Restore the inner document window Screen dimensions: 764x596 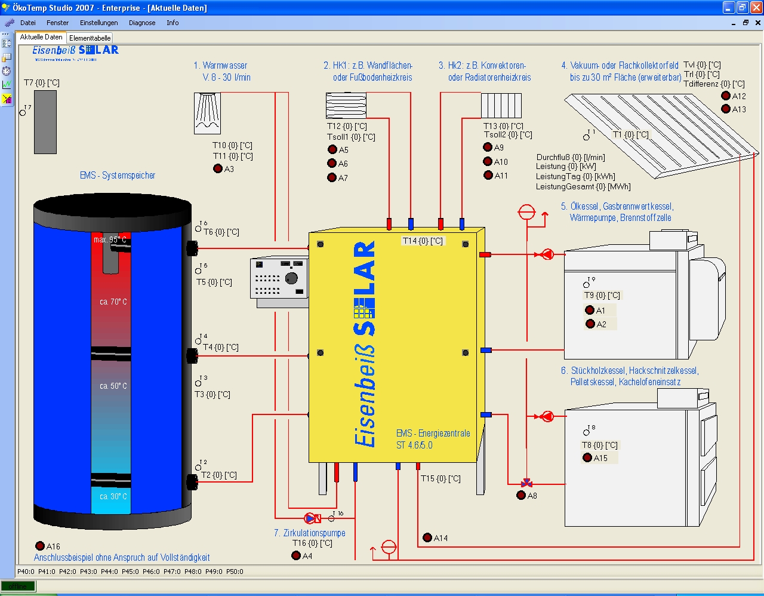click(745, 23)
